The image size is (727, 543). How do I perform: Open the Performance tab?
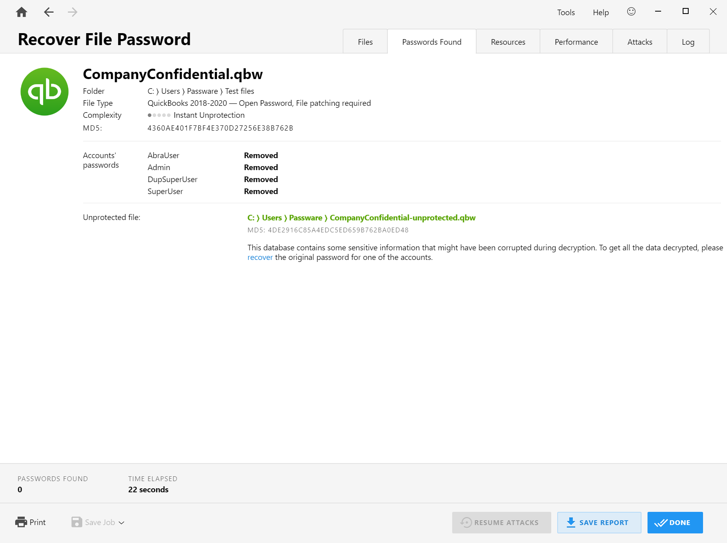[576, 42]
